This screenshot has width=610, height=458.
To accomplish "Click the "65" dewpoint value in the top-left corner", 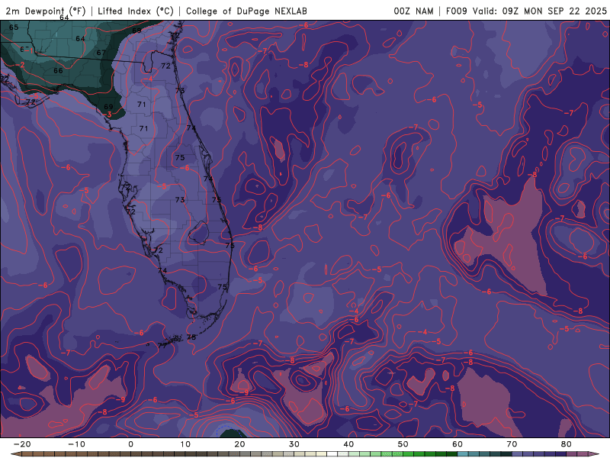I will (x=14, y=27).
